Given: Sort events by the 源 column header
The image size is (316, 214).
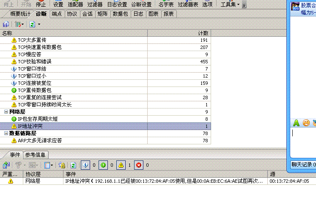Looking at the screenshot, I should (292, 174).
